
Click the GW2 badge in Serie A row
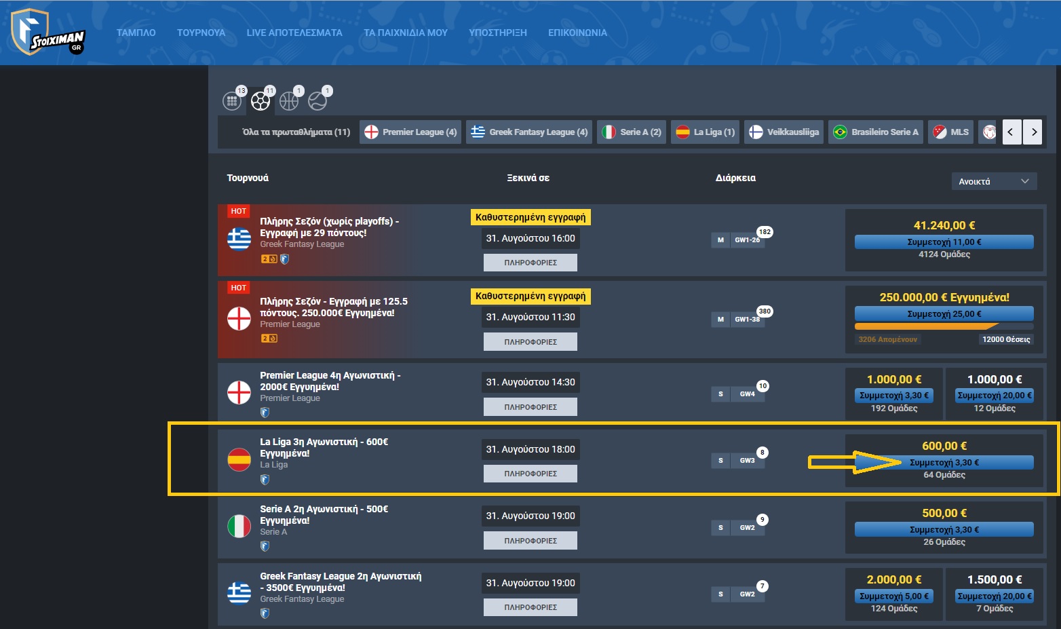[x=748, y=528]
